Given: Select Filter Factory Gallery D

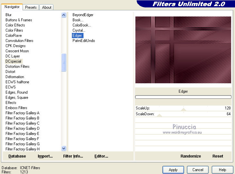Looking at the screenshot, I should (x=22, y=128).
